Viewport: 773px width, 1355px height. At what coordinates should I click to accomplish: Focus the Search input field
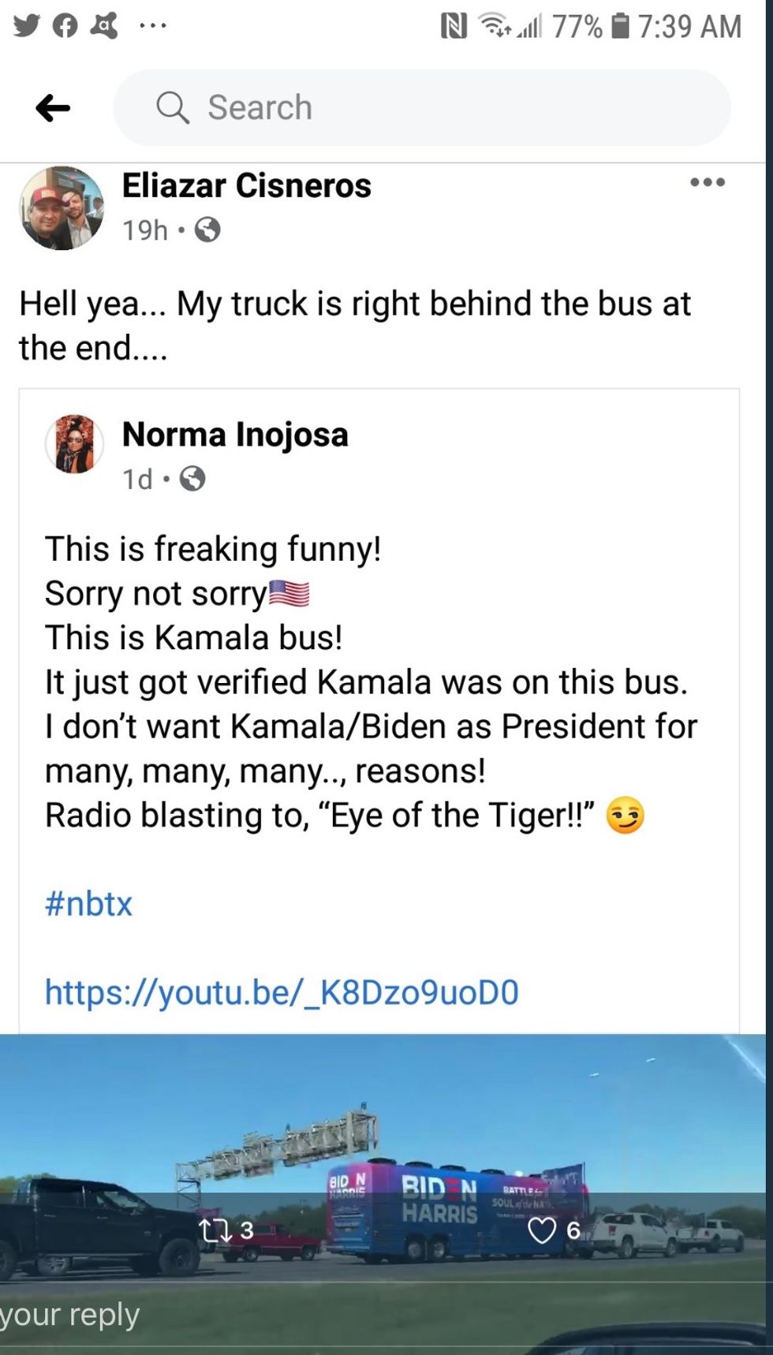442,107
